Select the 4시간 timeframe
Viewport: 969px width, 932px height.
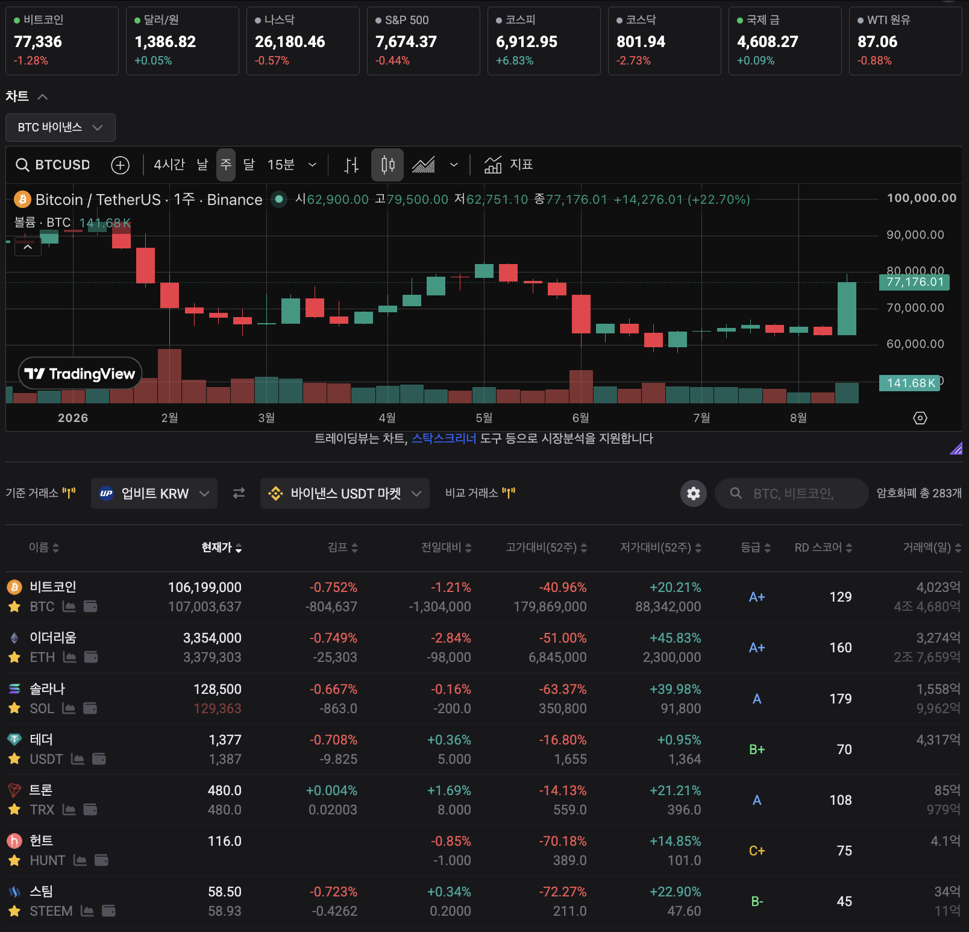tap(169, 165)
